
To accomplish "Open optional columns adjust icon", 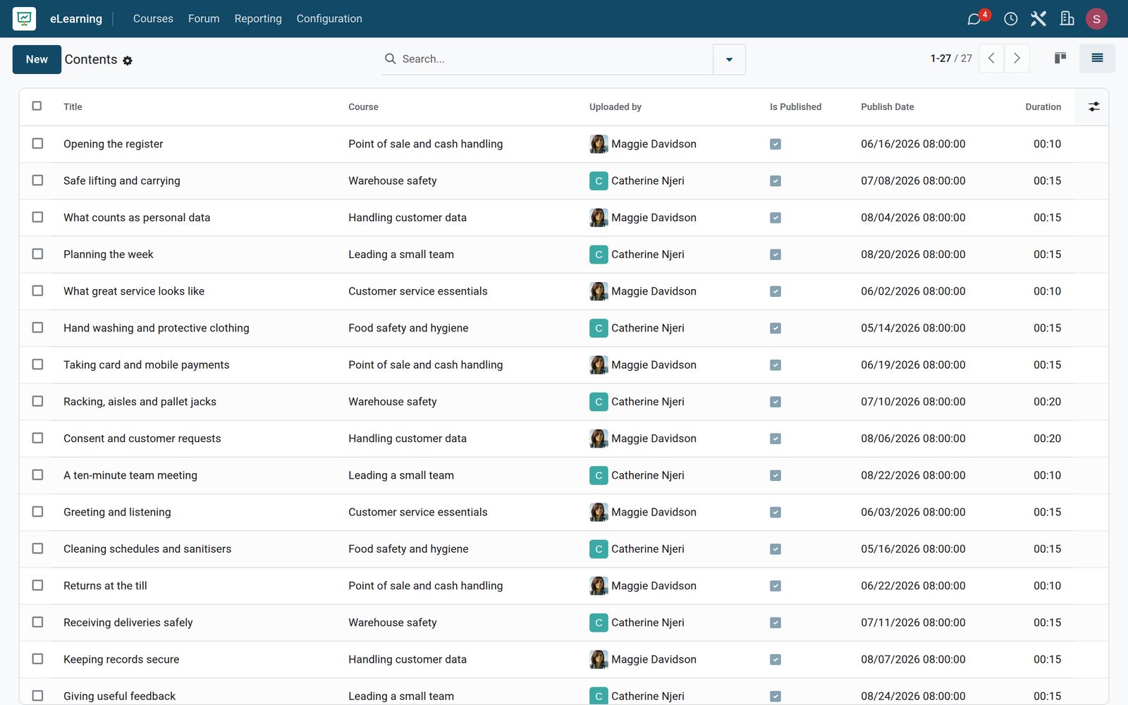I will point(1093,106).
